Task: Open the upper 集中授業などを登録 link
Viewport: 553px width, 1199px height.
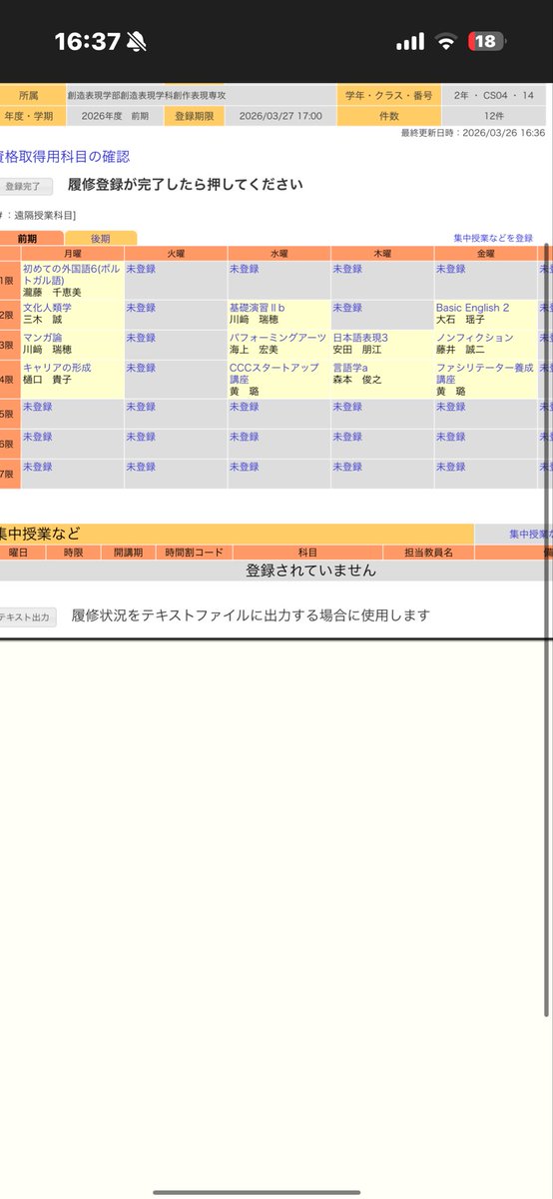Action: click(x=493, y=238)
